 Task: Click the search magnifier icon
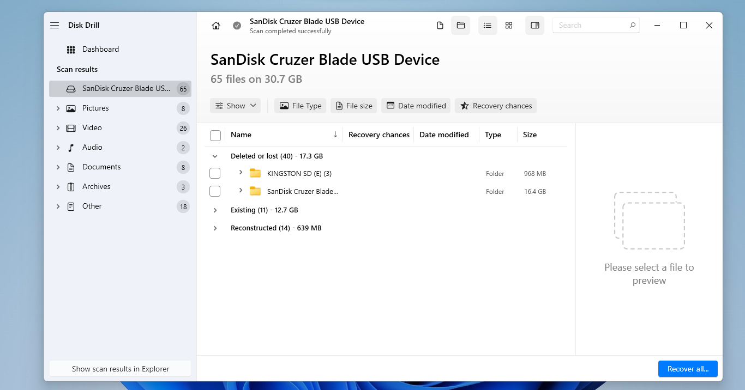tap(633, 25)
